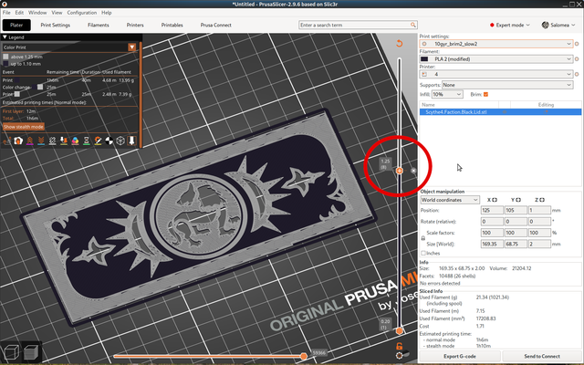Open the Configuration menu
584x365 pixels.
coord(81,13)
